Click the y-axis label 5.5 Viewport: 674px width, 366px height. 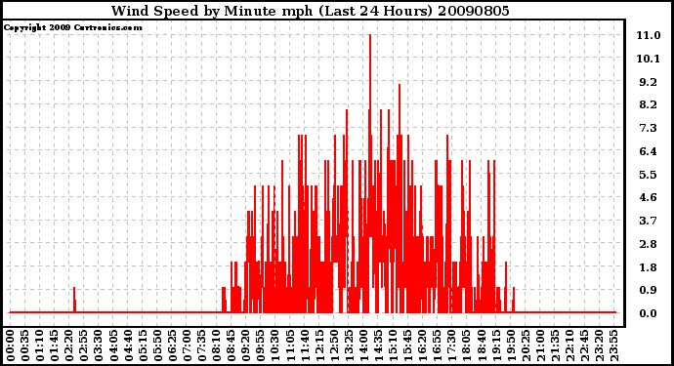(649, 175)
